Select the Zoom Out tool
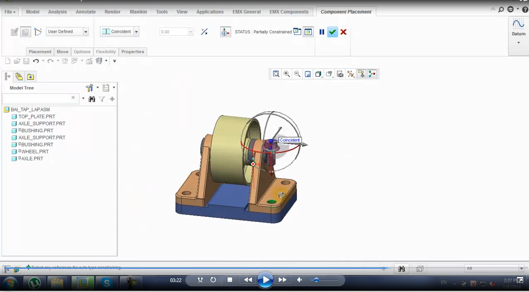Screen dimensions: 529x292 (297, 74)
